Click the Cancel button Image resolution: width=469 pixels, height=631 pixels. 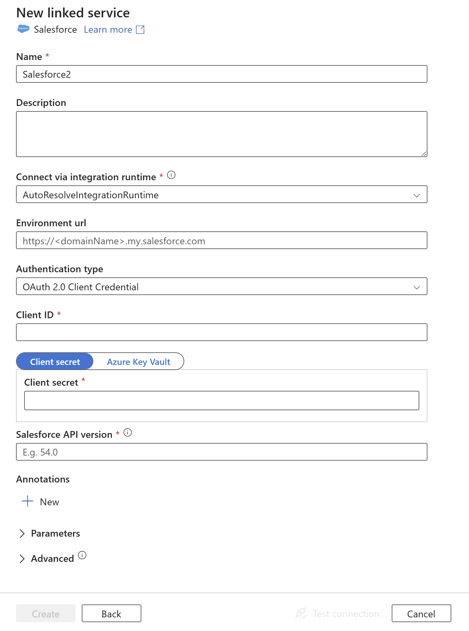coord(421,614)
